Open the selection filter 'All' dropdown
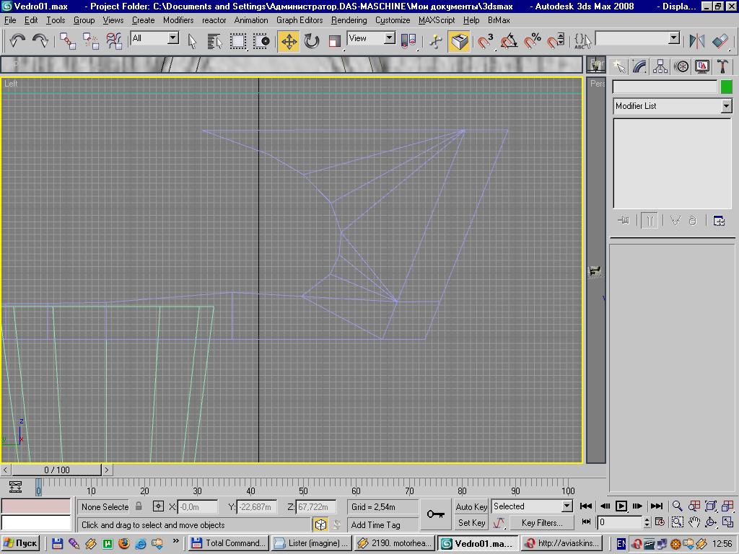The image size is (739, 554). tap(173, 38)
